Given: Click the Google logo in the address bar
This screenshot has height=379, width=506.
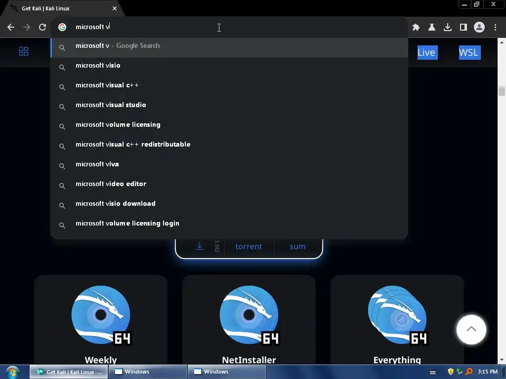Looking at the screenshot, I should click(62, 27).
